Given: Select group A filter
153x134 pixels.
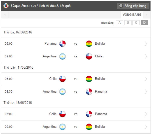Looking at the screenshot, I should [119, 23].
